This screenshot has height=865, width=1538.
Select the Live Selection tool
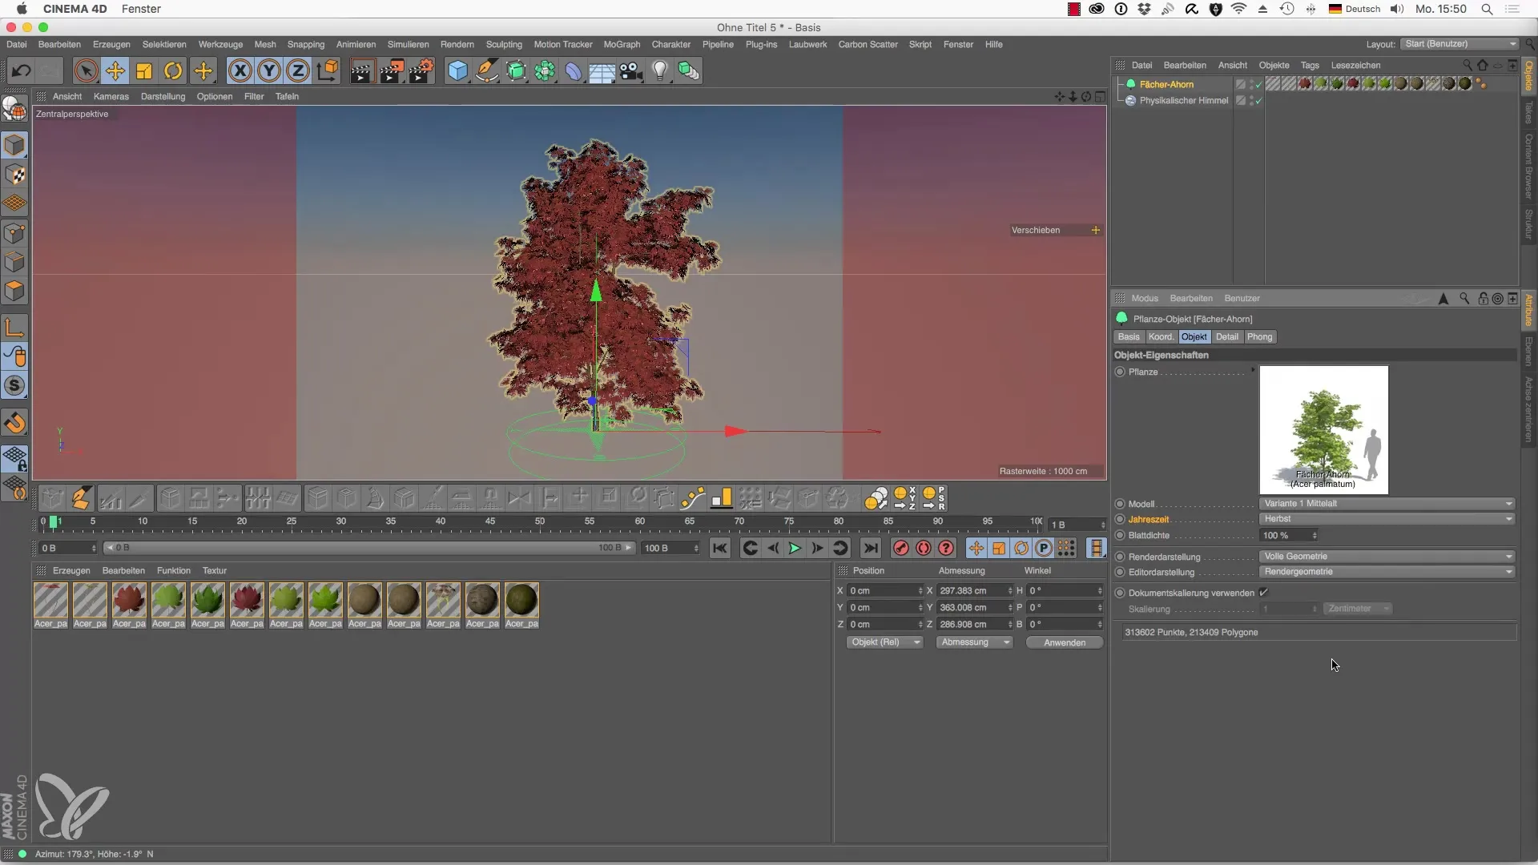86,71
